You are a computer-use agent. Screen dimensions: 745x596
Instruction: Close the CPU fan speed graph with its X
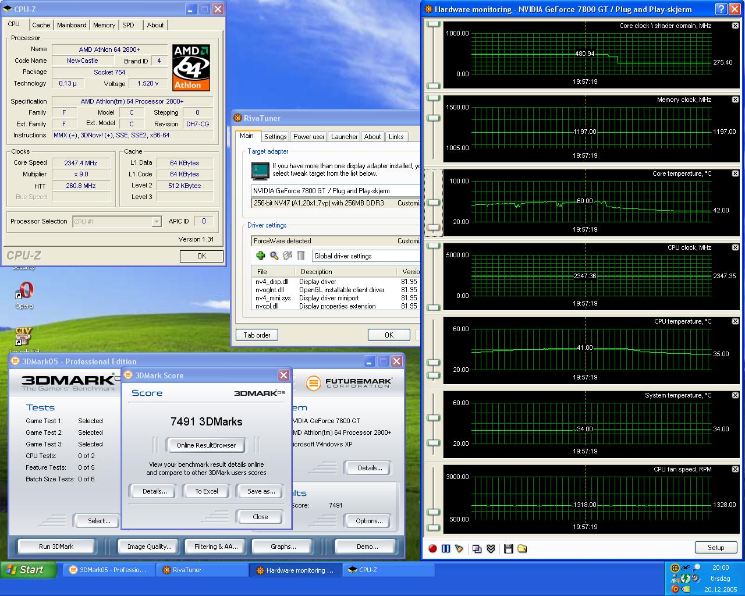(735, 469)
